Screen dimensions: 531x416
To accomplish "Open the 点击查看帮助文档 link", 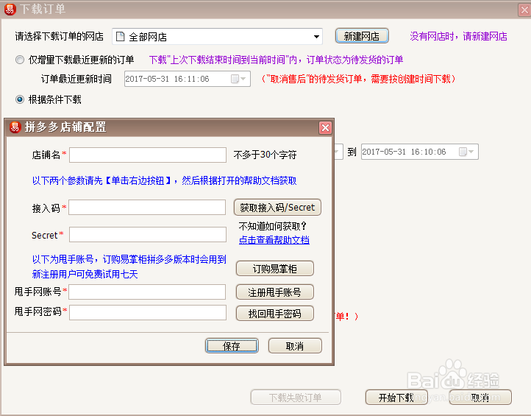I will pos(274,240).
